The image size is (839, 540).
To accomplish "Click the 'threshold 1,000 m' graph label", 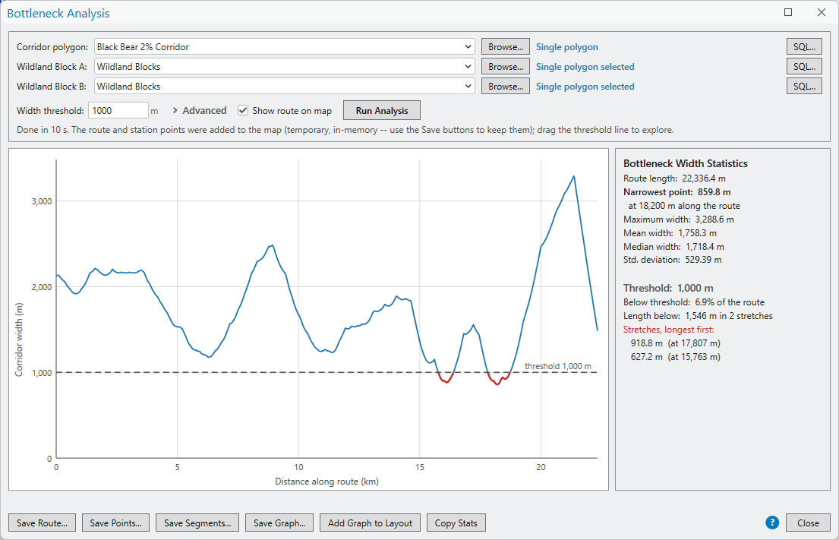I will pos(557,366).
